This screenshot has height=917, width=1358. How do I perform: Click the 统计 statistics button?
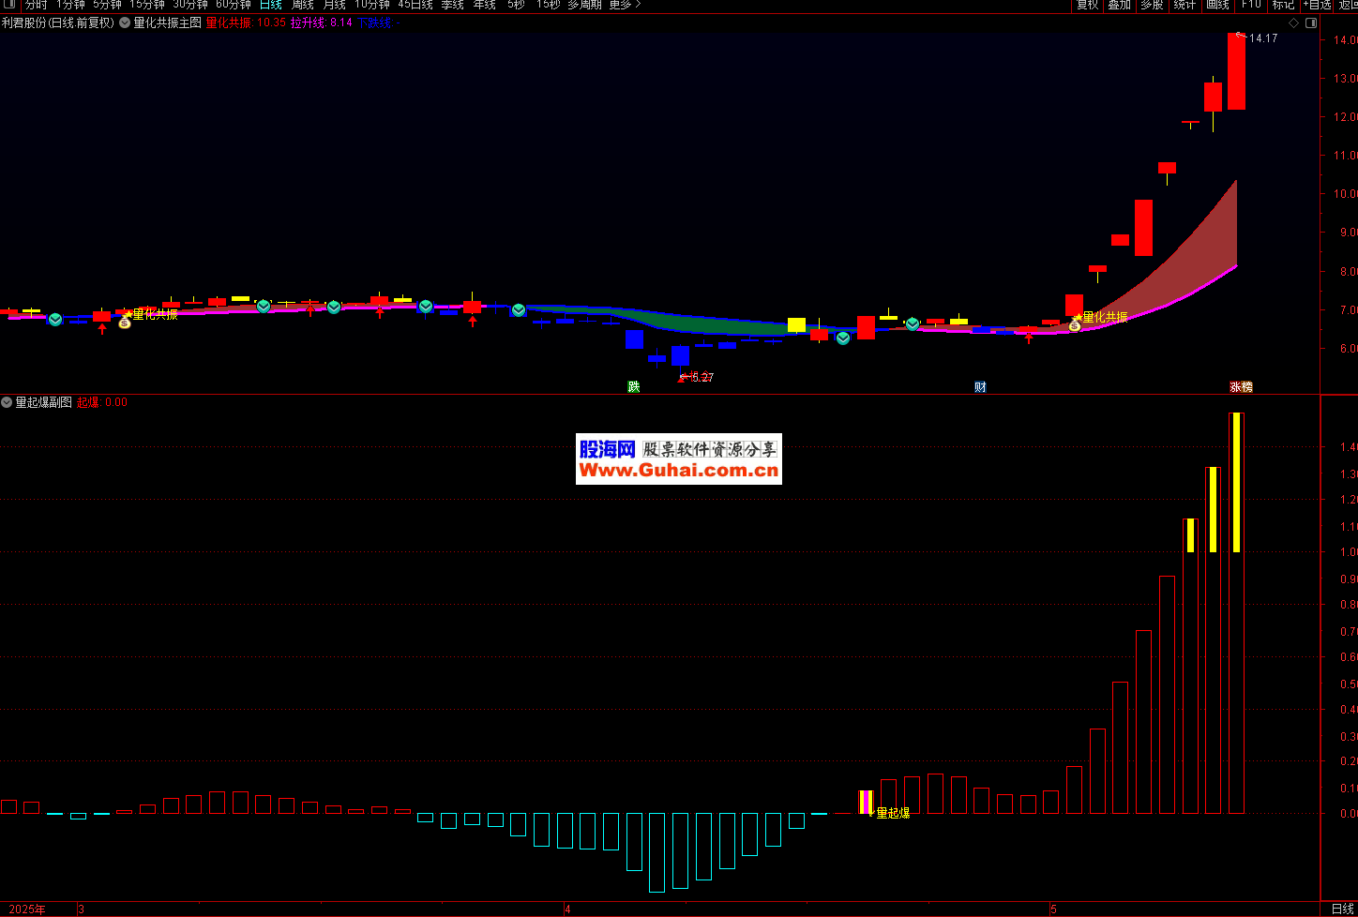(x=1184, y=5)
